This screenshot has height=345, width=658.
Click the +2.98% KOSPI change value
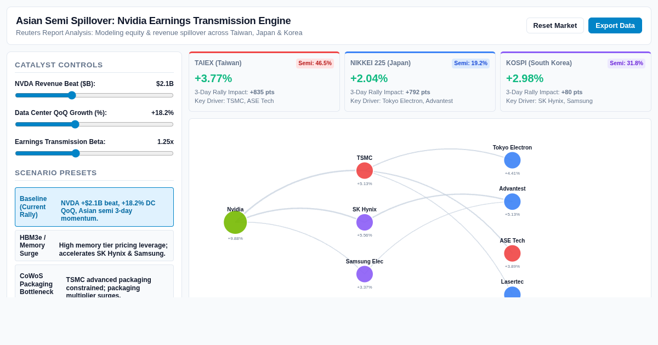pyautogui.click(x=525, y=78)
